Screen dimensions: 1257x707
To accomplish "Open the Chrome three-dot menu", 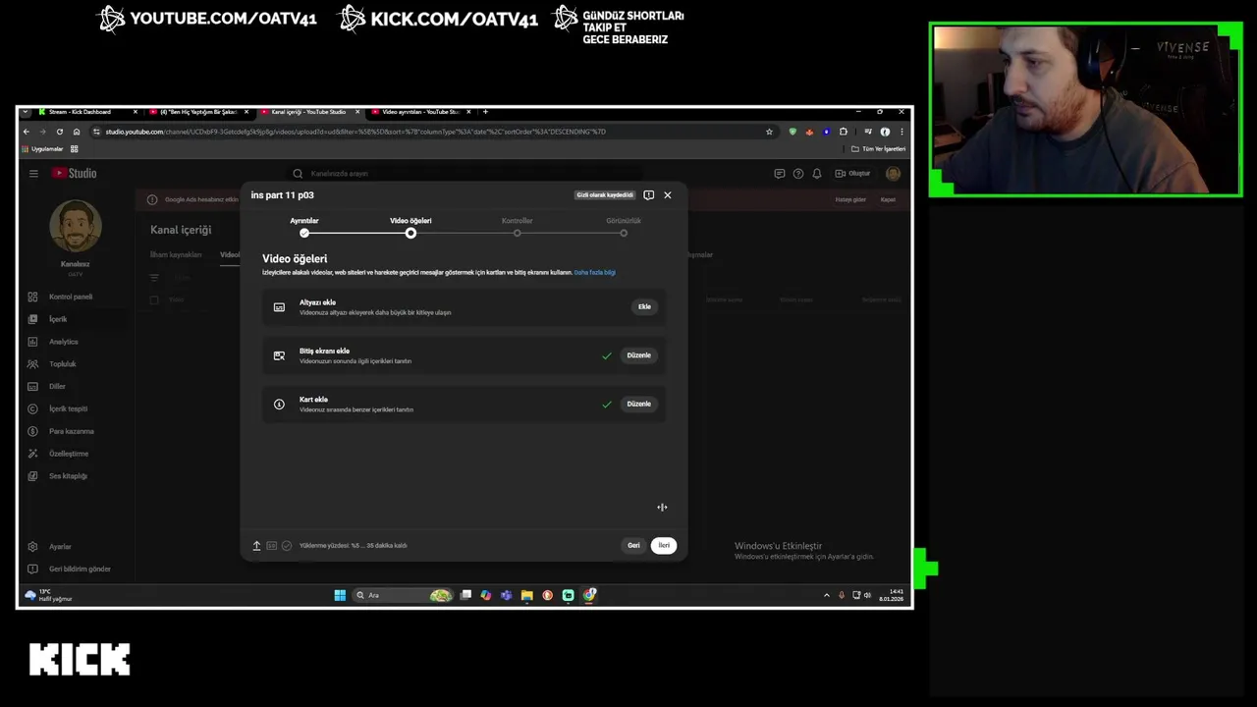I will (x=902, y=132).
